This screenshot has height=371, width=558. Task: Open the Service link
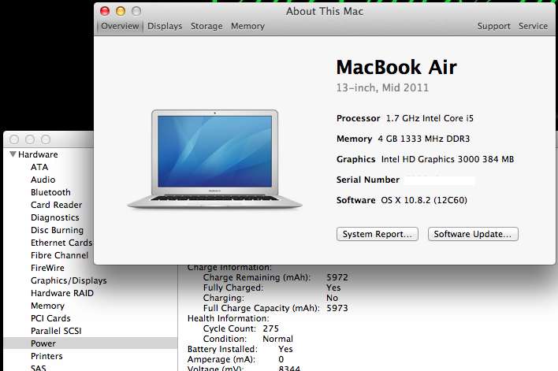pyautogui.click(x=533, y=26)
